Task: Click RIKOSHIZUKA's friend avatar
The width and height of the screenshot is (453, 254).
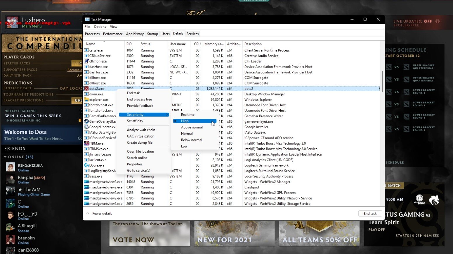Action: 11,167
